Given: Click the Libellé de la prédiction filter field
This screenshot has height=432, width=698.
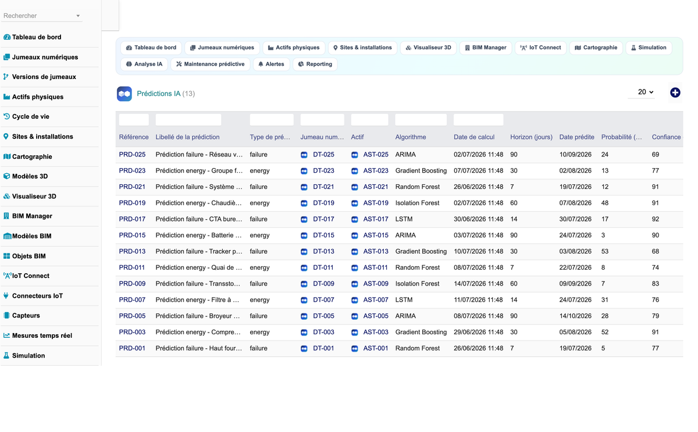Looking at the screenshot, I should pyautogui.click(x=188, y=120).
